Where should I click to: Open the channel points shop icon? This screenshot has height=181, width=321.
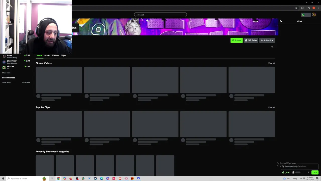tap(293, 172)
